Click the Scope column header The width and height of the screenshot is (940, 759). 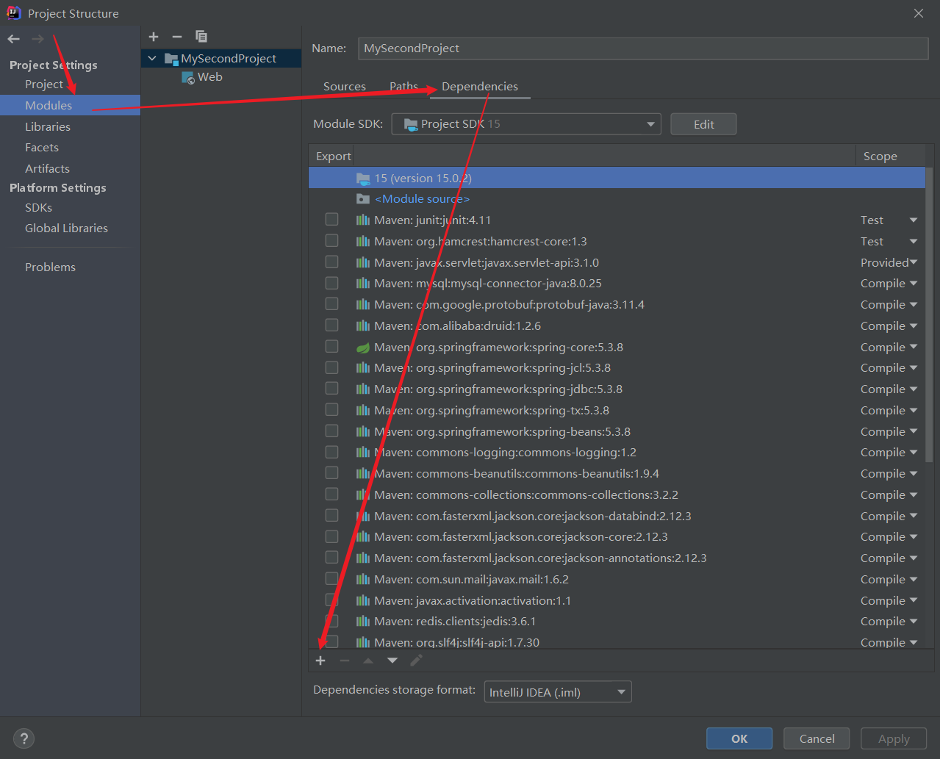coord(880,157)
